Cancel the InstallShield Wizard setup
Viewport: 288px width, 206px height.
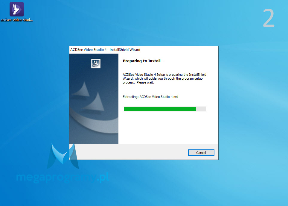click(x=201, y=153)
